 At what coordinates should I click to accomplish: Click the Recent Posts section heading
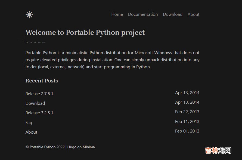click(x=42, y=81)
